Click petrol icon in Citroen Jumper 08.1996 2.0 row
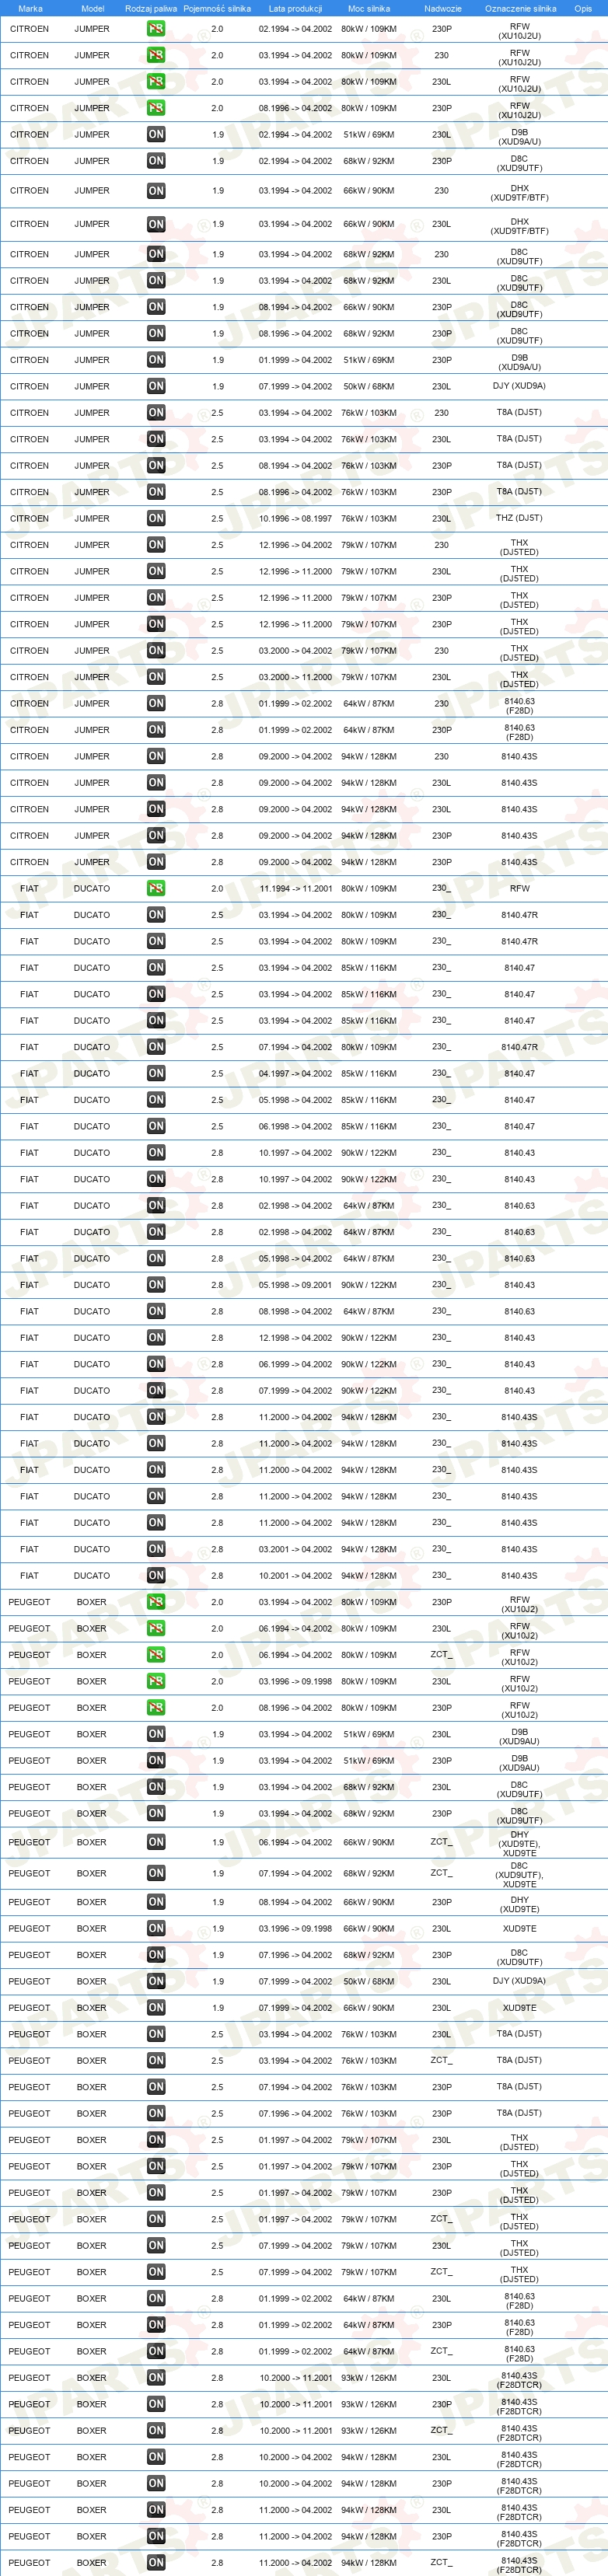This screenshot has width=608, height=2576. 156,108
